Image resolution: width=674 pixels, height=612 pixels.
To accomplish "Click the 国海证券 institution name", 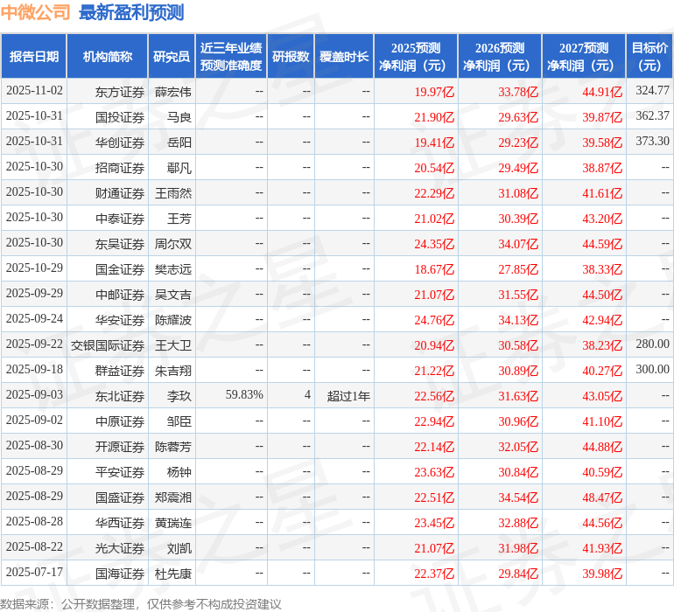I will 120,574.
